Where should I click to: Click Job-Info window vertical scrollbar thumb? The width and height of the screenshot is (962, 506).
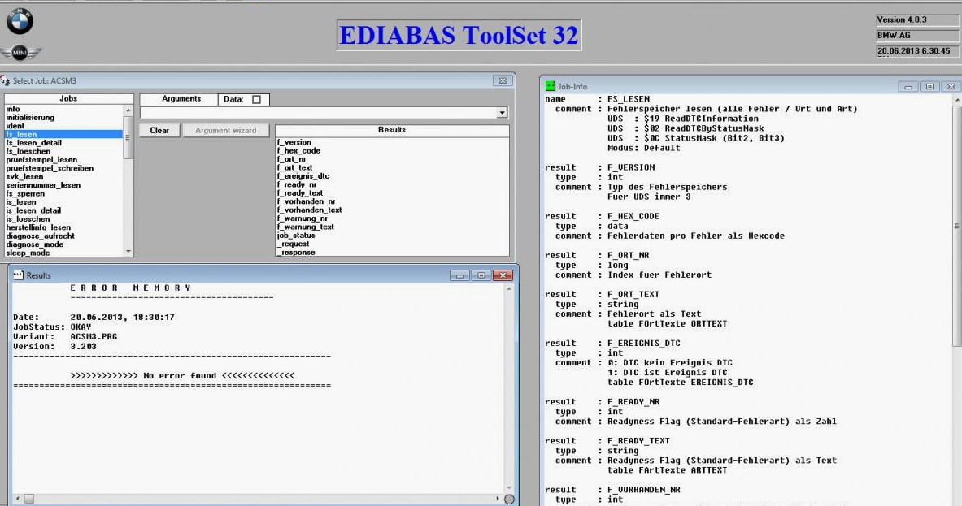(x=957, y=226)
